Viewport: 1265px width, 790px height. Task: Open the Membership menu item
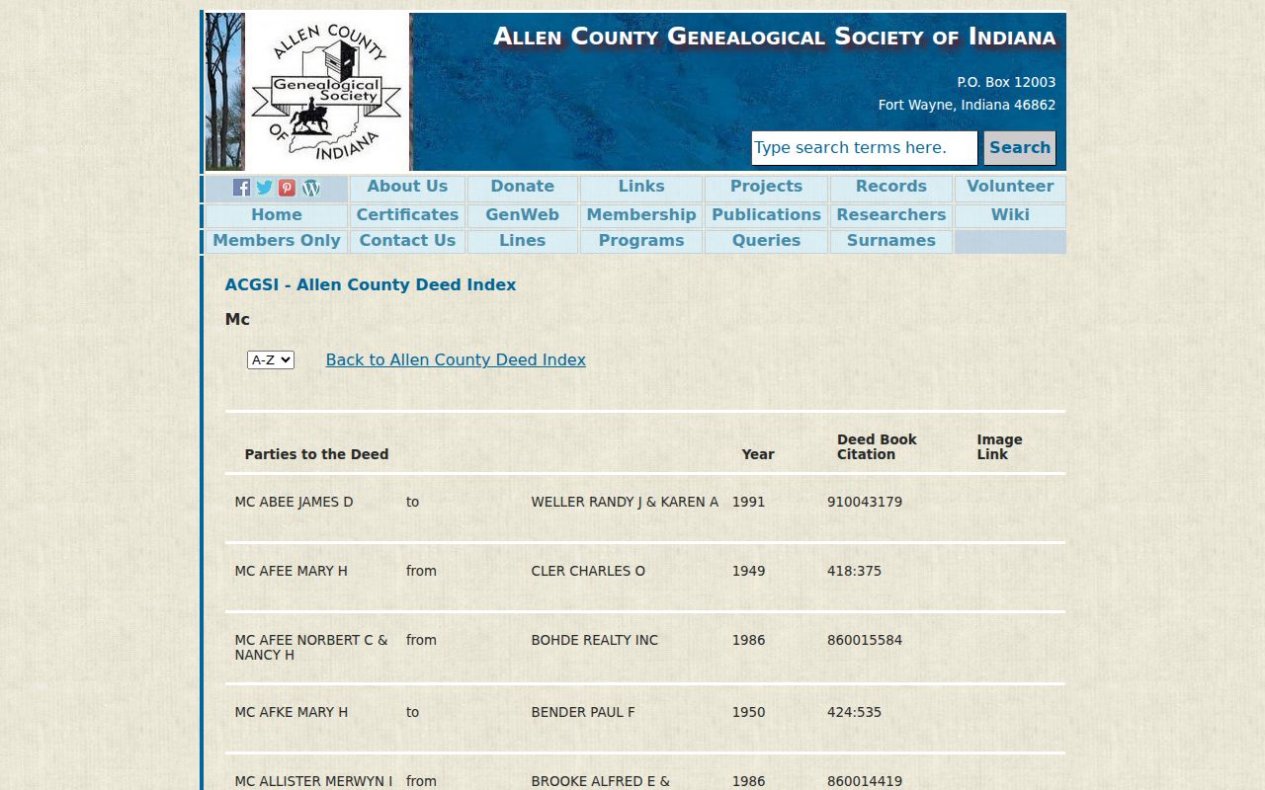(641, 215)
